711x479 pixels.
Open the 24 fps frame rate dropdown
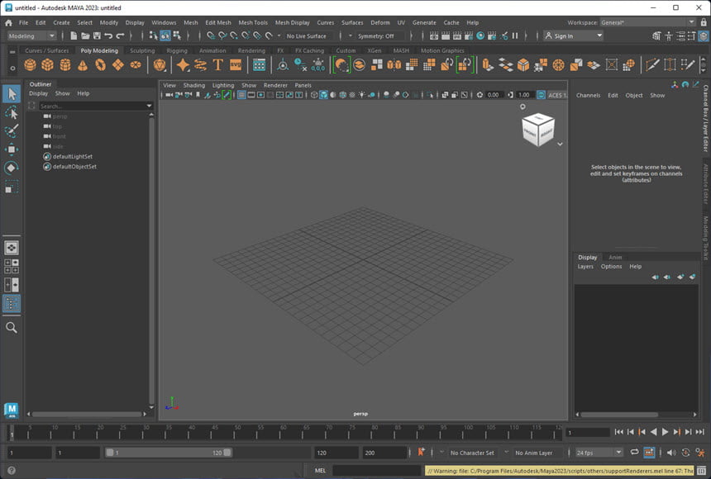(x=599, y=453)
